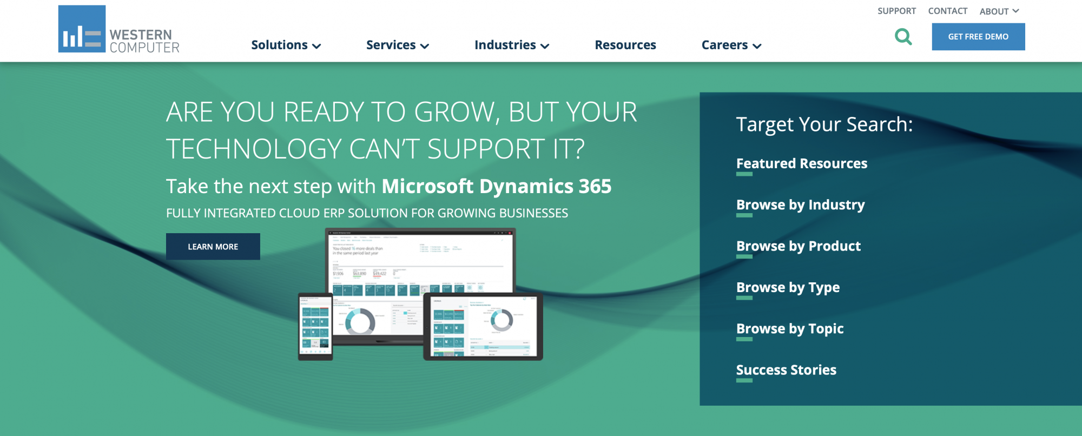Open the search magnifier icon

[903, 37]
